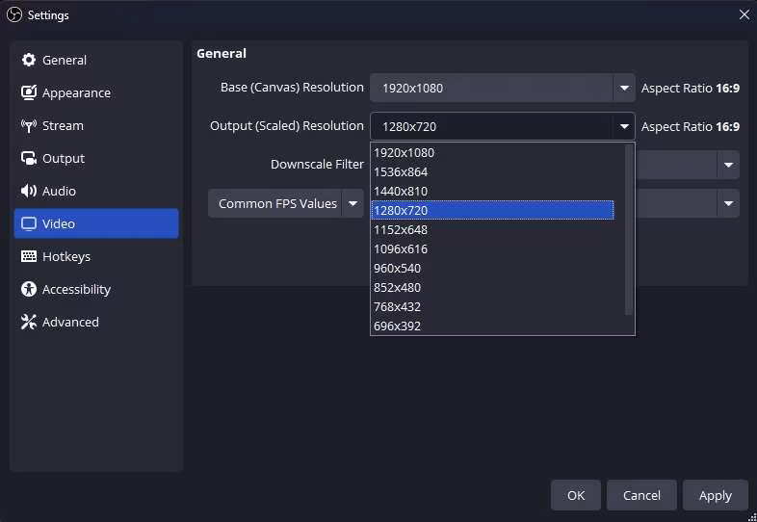Click the Apply button
This screenshot has height=522, width=757.
click(x=715, y=496)
